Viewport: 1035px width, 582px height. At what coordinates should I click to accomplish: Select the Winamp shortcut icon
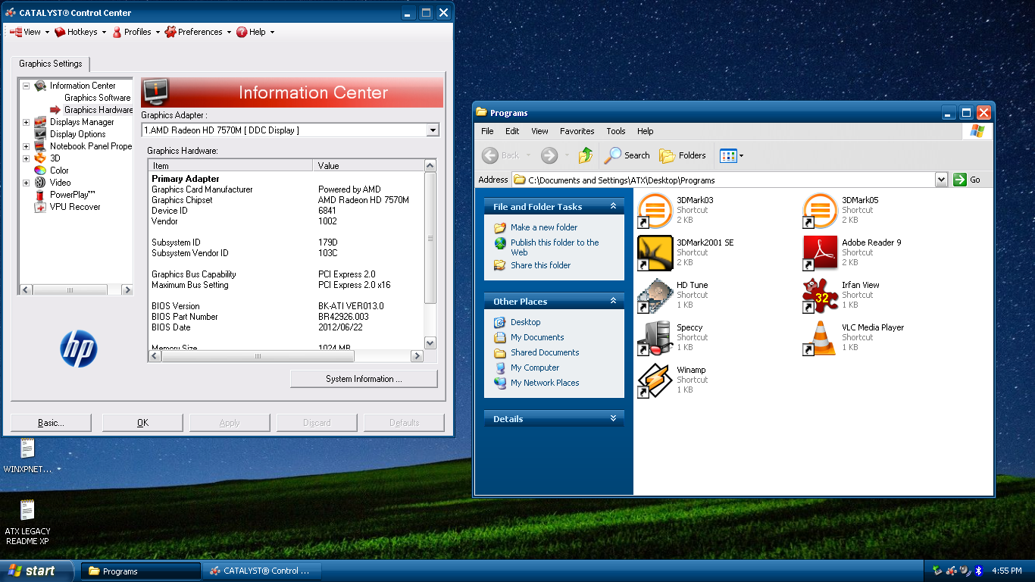coord(655,380)
